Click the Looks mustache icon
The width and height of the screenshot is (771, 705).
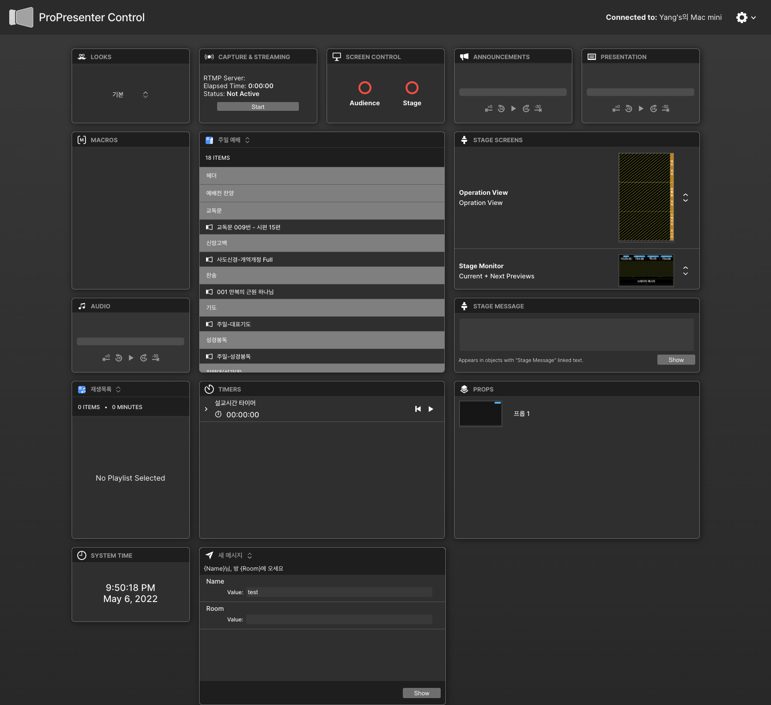[x=82, y=57]
